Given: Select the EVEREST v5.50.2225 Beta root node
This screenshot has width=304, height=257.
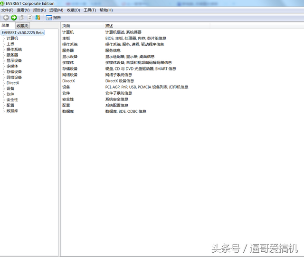Looking at the screenshot, I should [x=23, y=33].
